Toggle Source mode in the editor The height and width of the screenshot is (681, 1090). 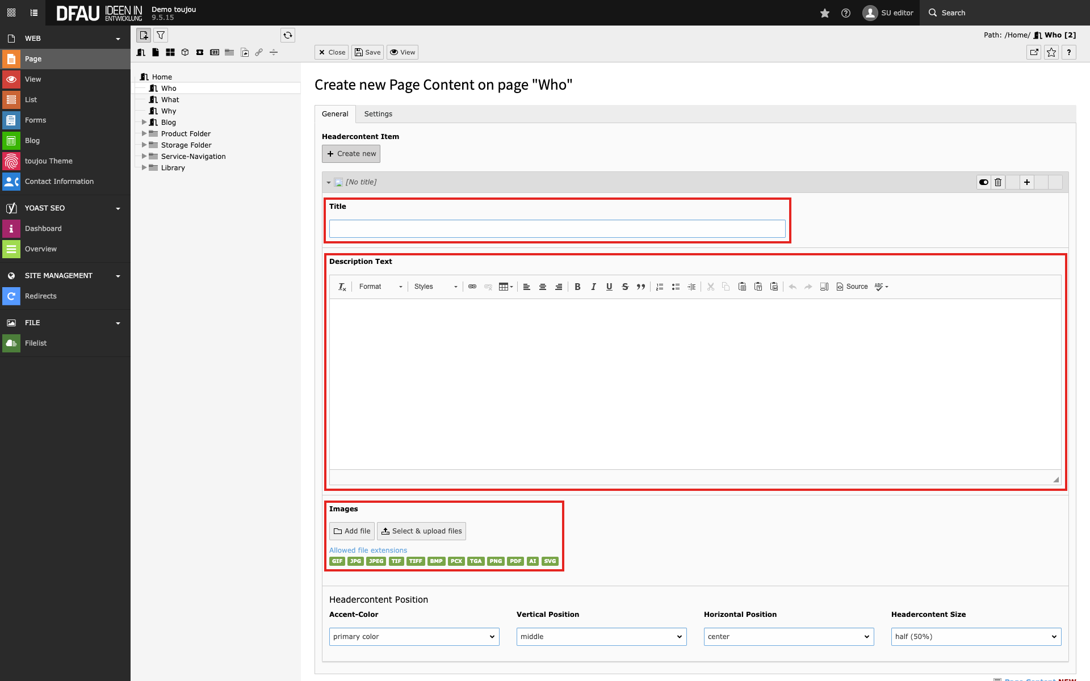(x=852, y=287)
